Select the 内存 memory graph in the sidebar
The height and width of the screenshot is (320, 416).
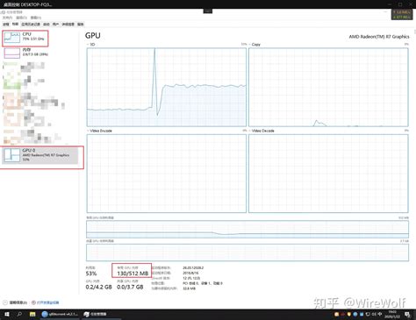pos(25,53)
